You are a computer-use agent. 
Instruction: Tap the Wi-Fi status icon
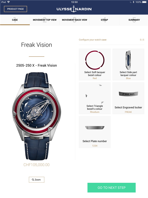(9, 2)
